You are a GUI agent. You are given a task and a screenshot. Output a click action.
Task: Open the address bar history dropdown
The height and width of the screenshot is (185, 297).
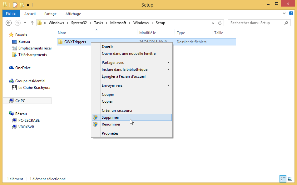click(x=213, y=23)
